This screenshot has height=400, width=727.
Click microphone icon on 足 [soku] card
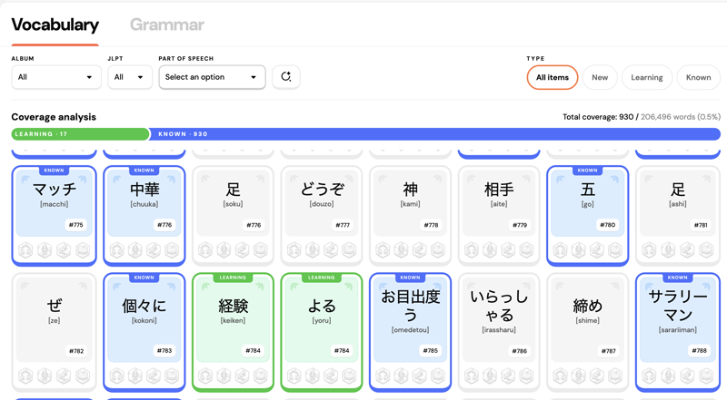224,250
